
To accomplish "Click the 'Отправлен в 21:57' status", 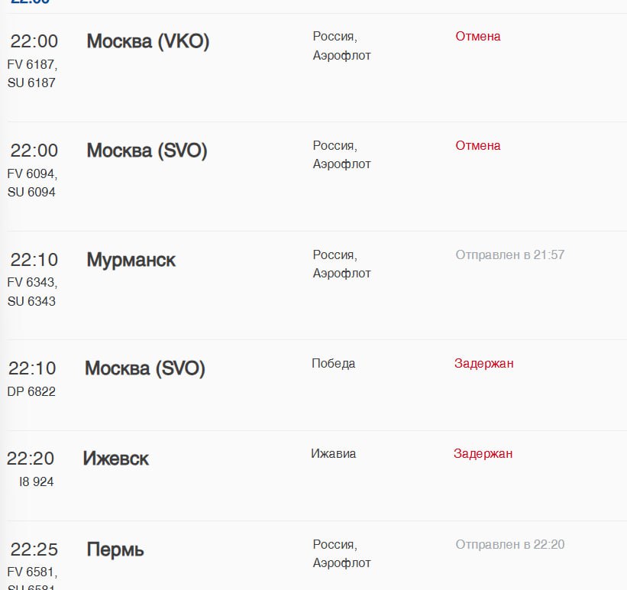I will click(x=510, y=255).
